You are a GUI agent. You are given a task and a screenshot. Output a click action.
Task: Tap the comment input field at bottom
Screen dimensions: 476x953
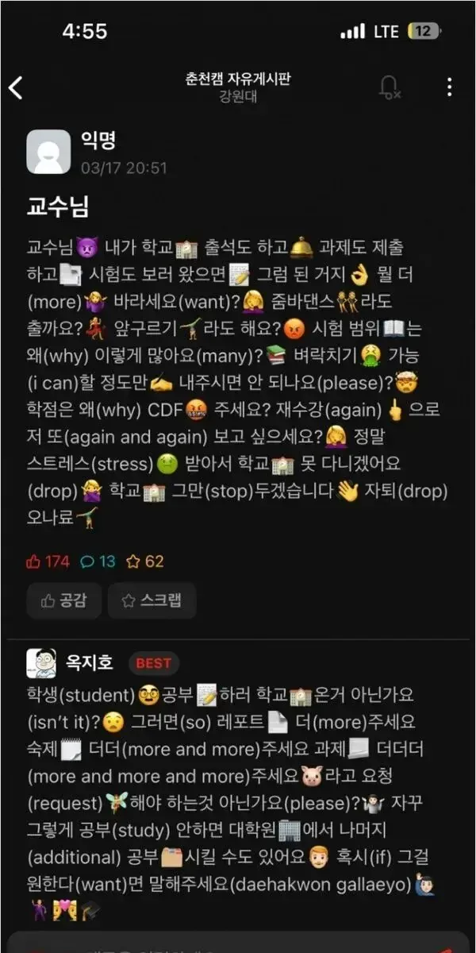click(238, 943)
